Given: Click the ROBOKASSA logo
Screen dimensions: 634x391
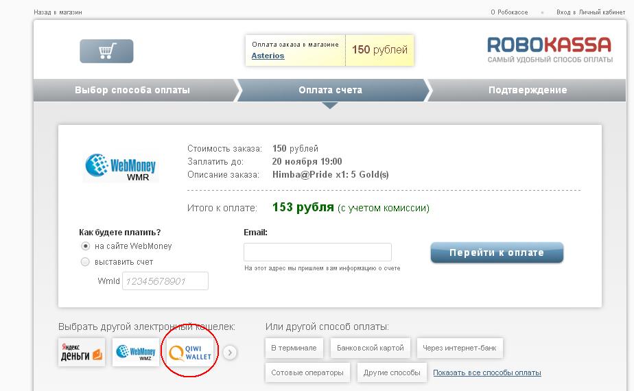Looking at the screenshot, I should click(550, 50).
